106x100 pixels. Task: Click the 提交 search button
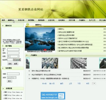pyautogui.click(x=9, y=81)
